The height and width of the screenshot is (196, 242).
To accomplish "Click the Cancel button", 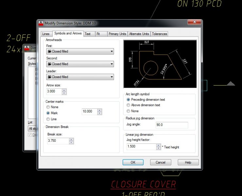I will tap(160, 162).
